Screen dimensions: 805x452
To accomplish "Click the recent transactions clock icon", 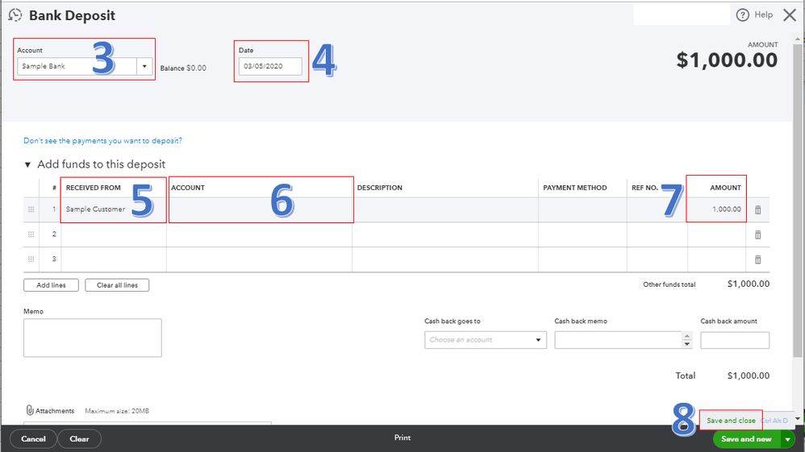I will pos(15,15).
